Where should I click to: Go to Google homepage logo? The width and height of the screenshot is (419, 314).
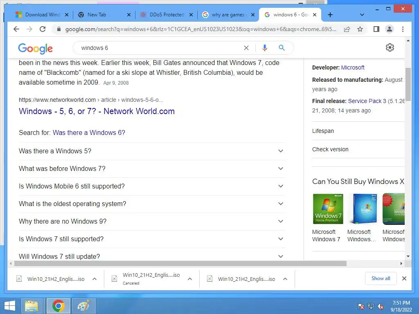click(x=35, y=48)
